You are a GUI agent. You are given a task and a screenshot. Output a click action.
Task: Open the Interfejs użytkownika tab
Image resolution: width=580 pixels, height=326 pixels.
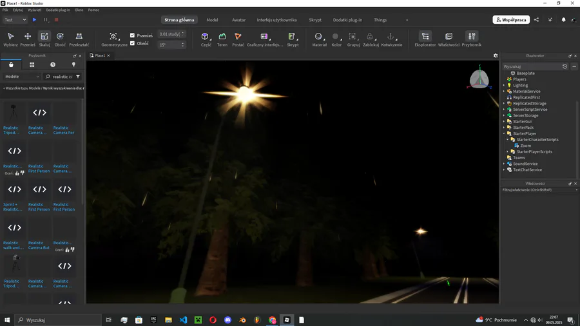(276, 20)
